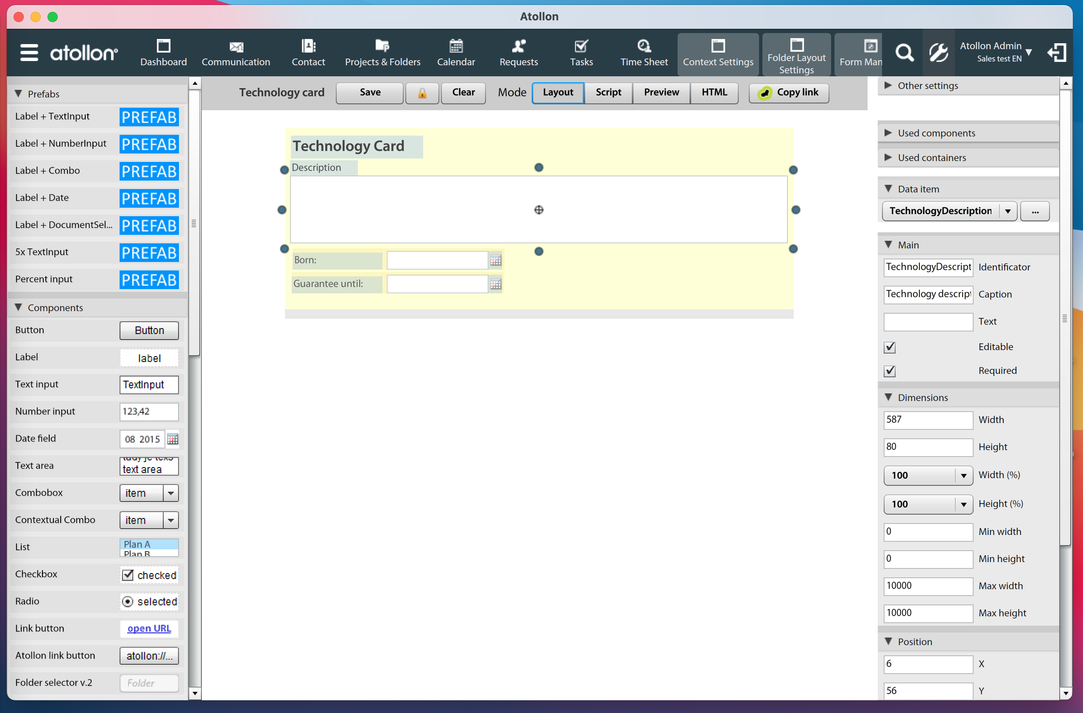Click the open URL link button

(x=149, y=628)
